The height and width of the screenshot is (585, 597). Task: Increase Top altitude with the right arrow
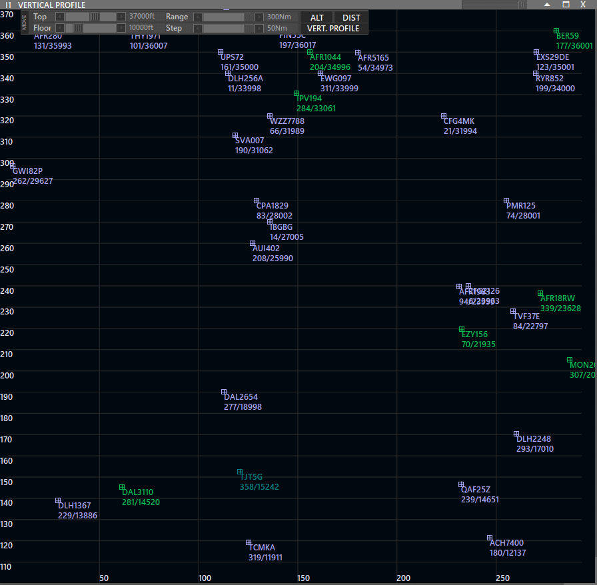tap(121, 17)
